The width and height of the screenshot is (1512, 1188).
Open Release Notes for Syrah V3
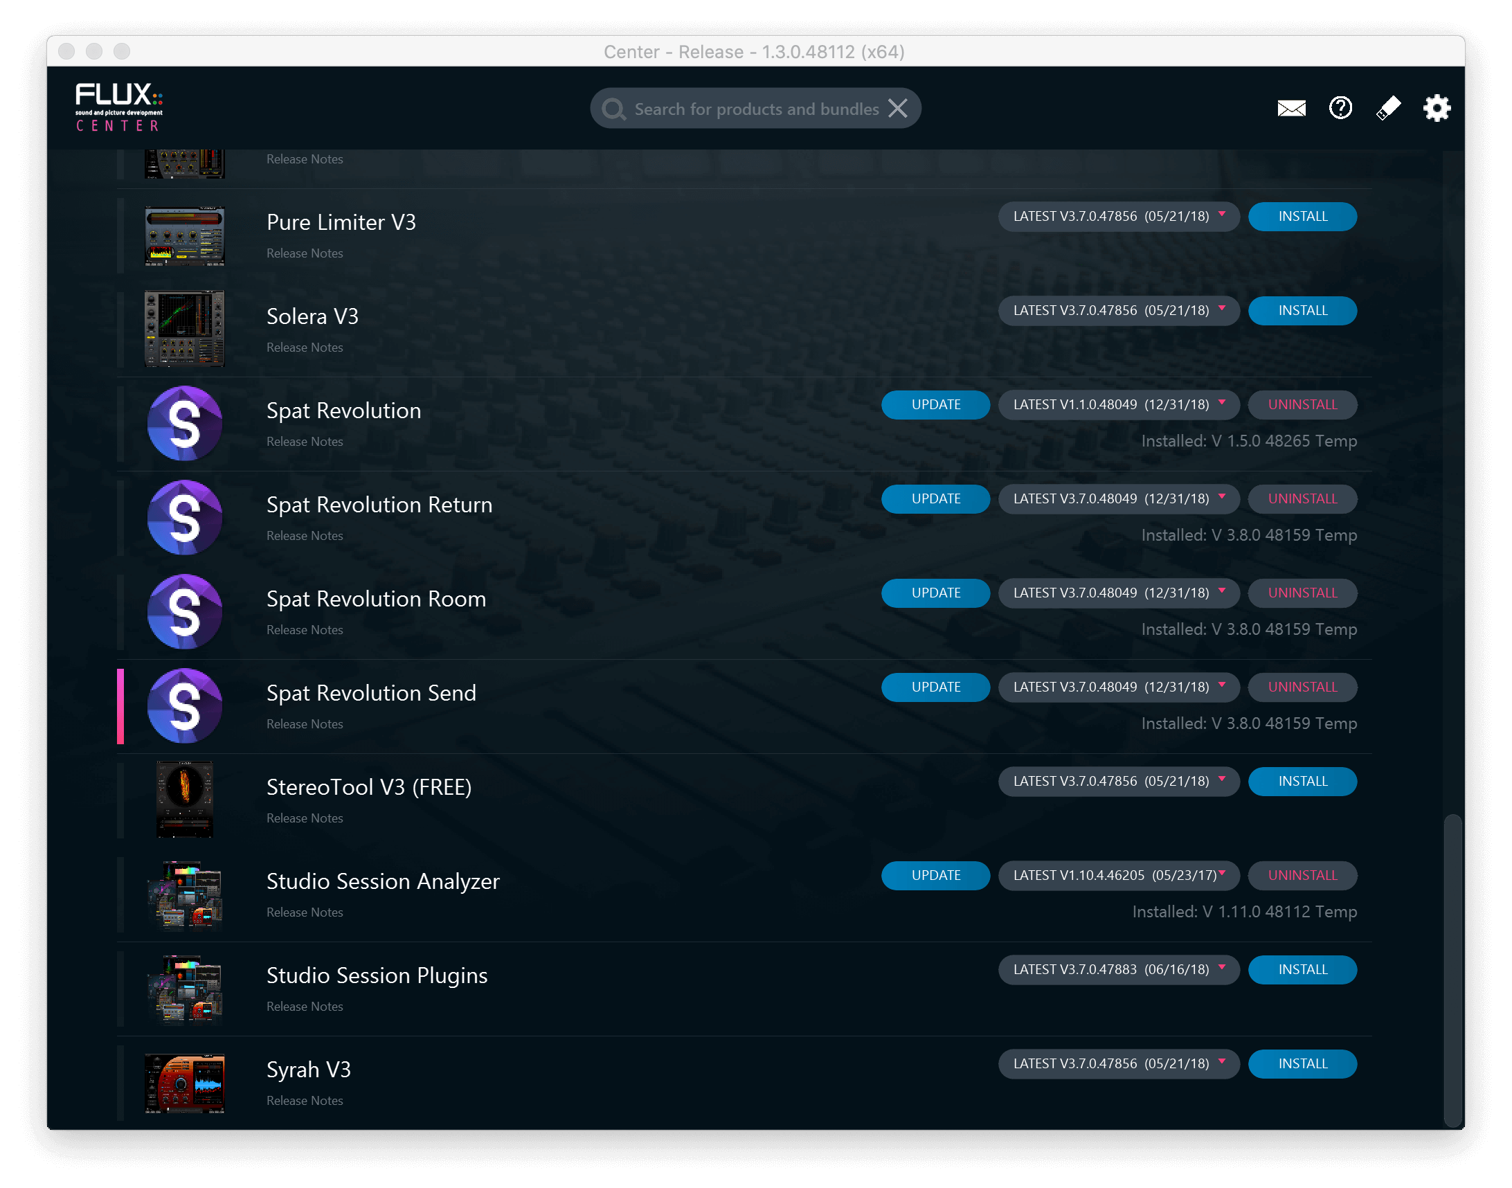[305, 1101]
